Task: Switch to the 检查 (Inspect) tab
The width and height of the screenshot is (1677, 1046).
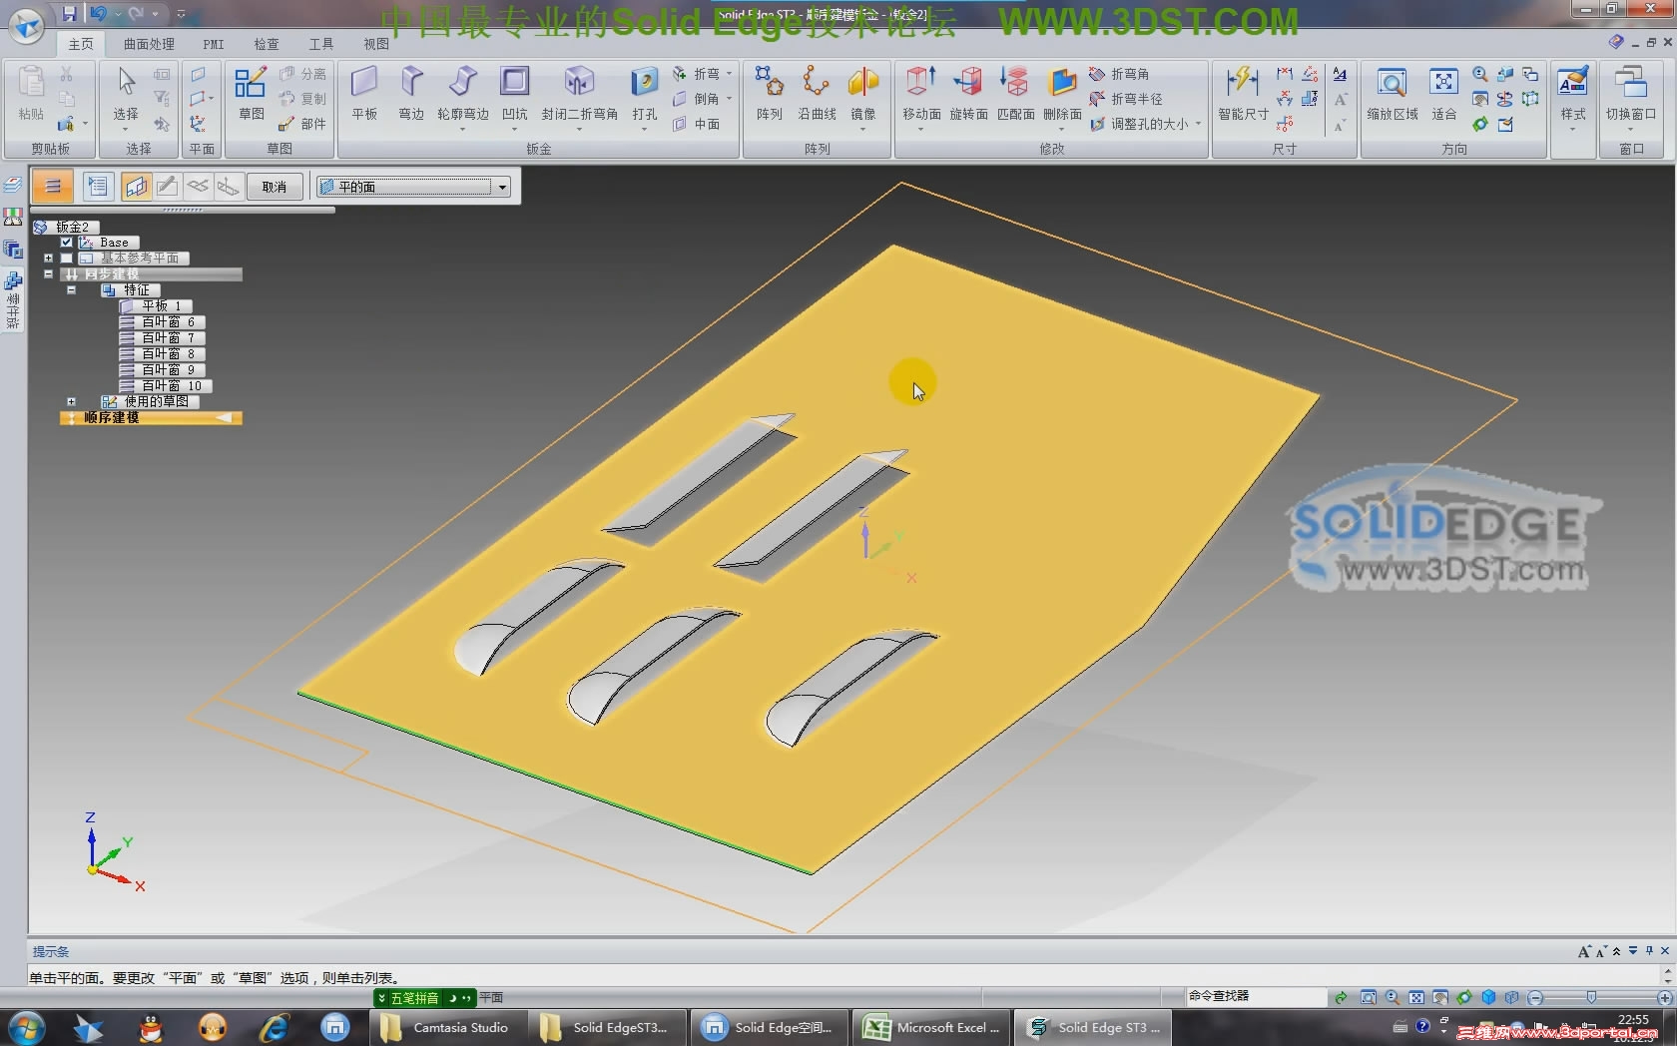Action: (267, 44)
